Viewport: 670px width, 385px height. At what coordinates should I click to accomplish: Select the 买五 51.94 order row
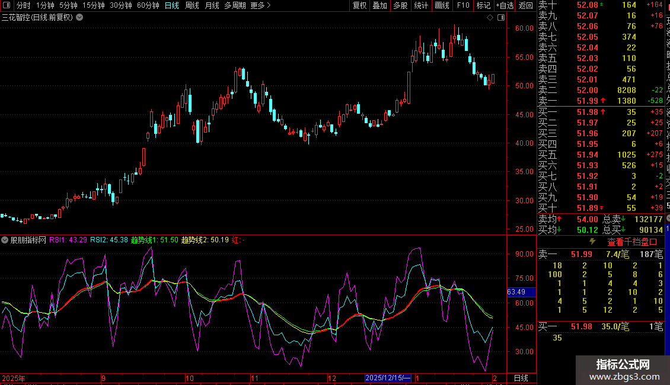pos(601,155)
